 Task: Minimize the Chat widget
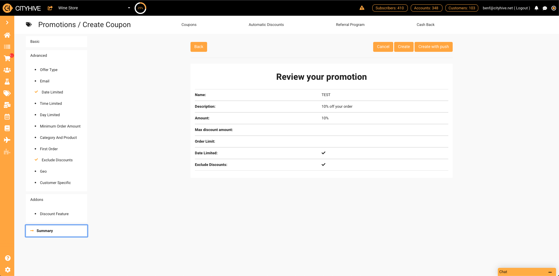550,272
